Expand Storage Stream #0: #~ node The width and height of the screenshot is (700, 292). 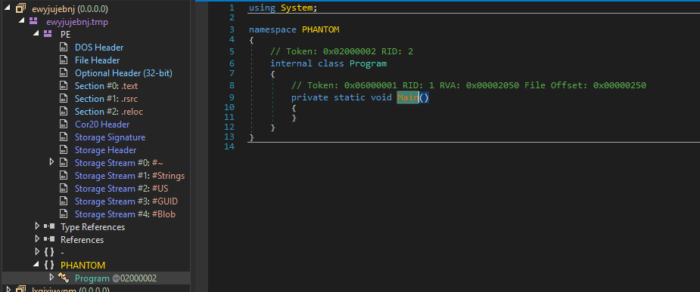coord(51,162)
